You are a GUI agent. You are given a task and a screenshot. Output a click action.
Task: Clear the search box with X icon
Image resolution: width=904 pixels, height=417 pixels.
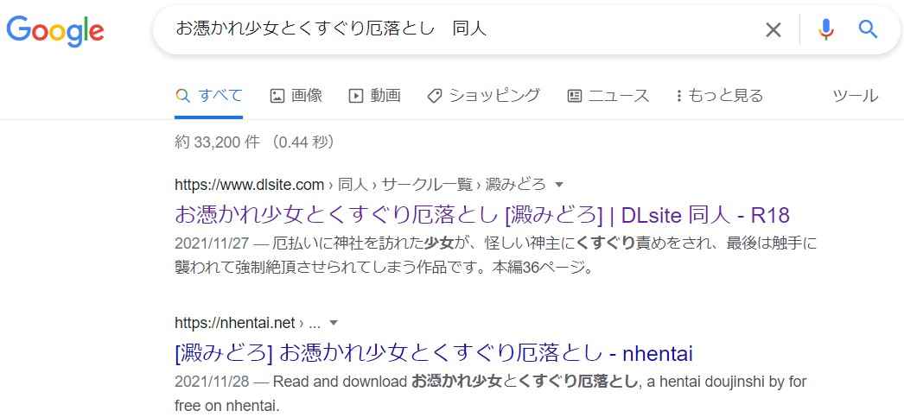coord(773,29)
